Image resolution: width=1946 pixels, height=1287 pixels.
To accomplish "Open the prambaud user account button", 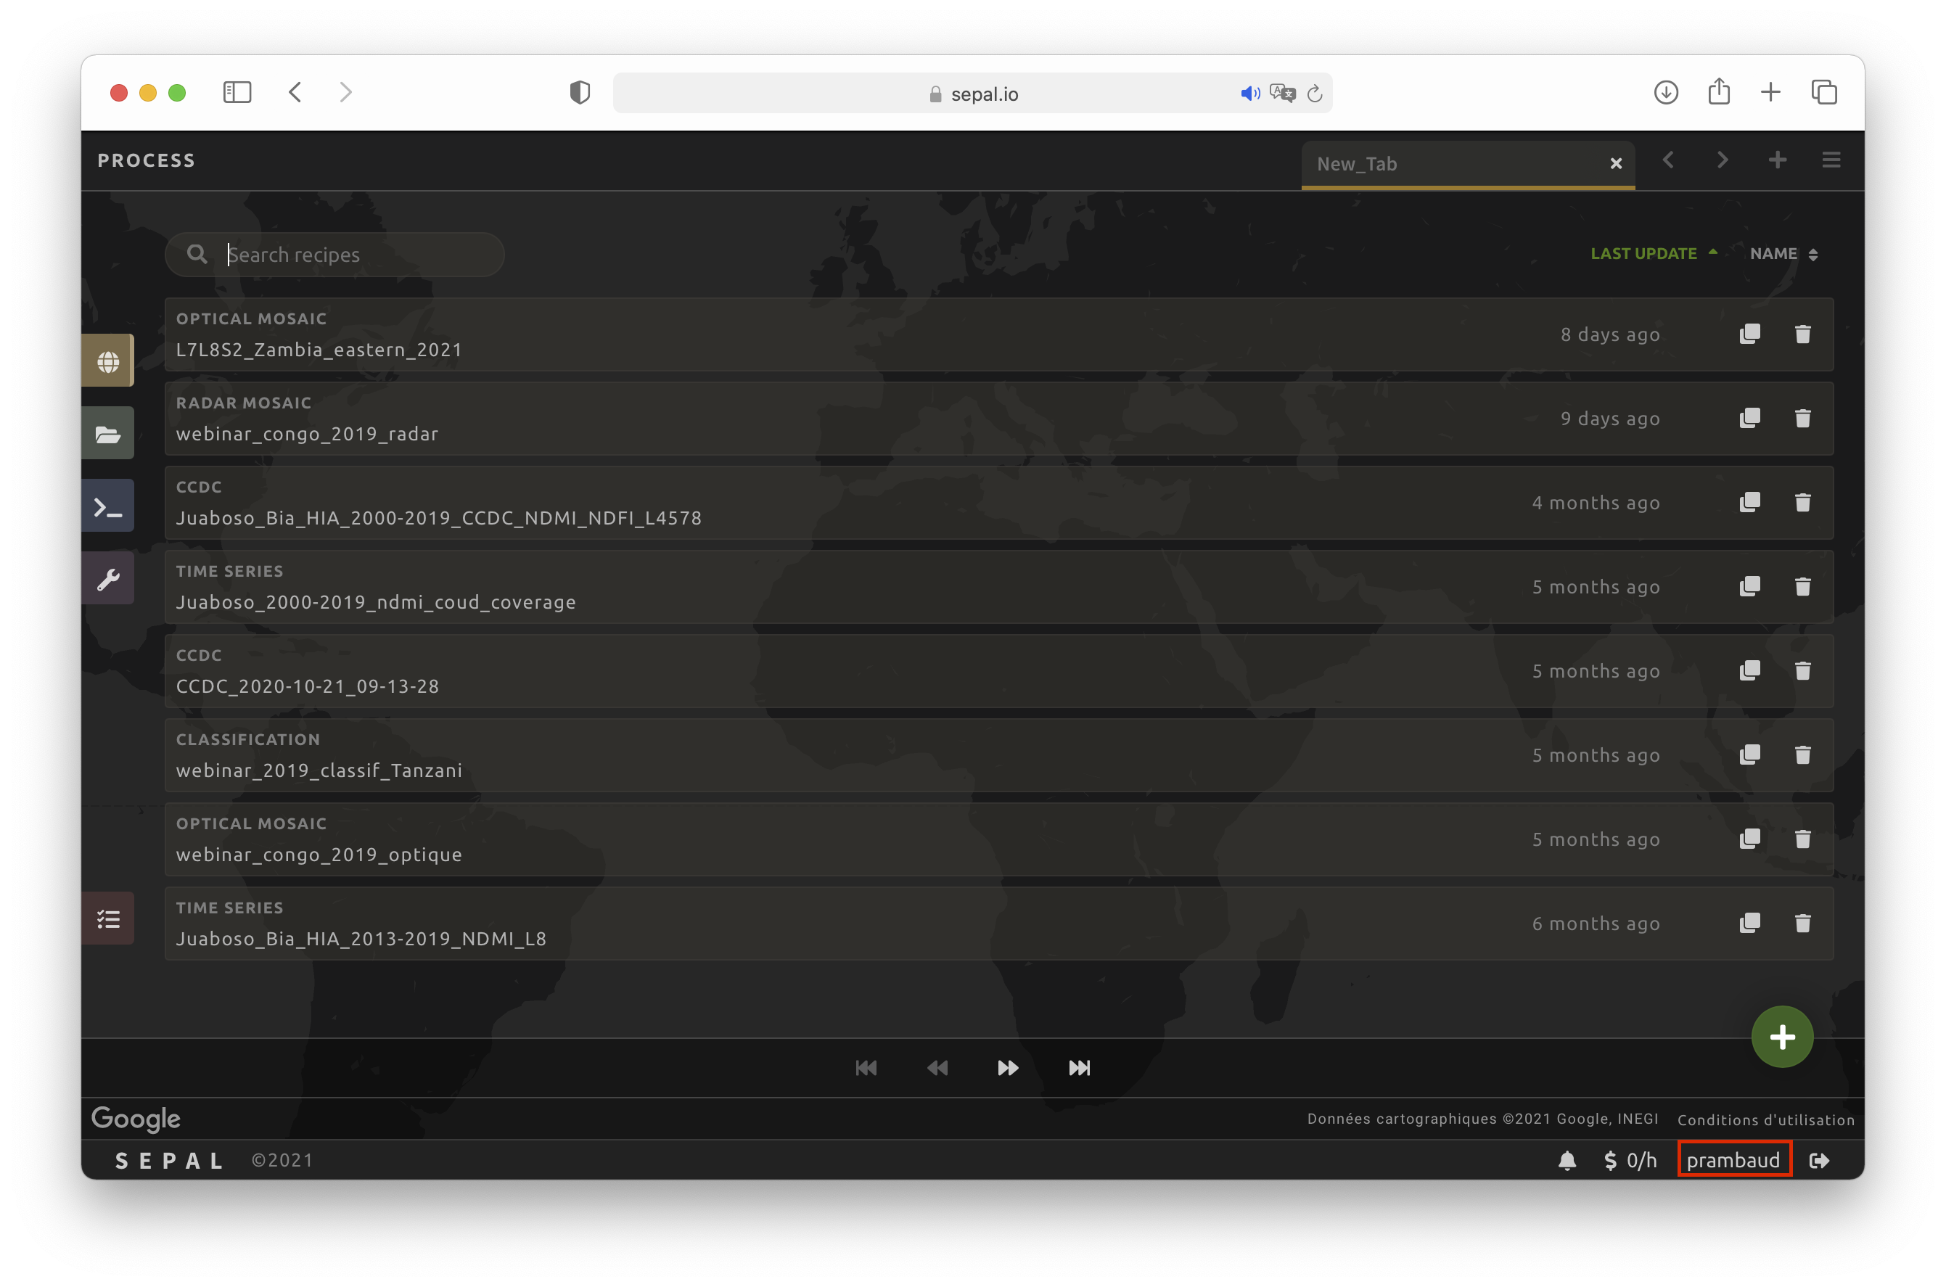I will point(1733,1160).
